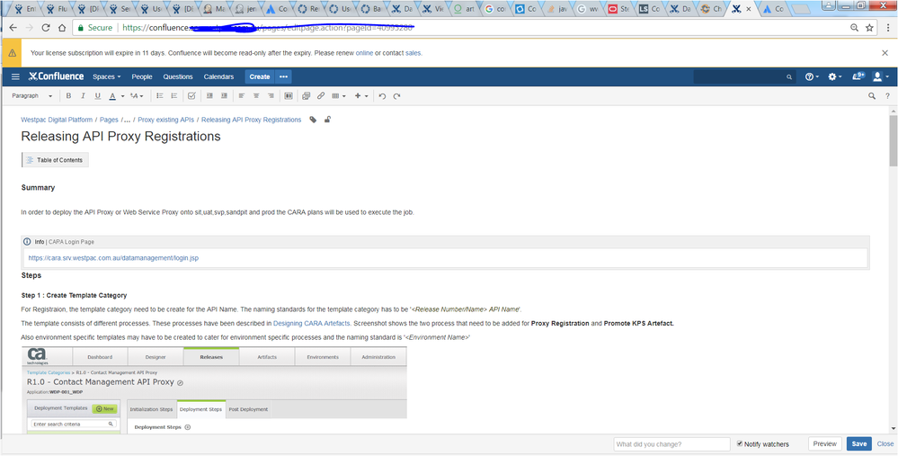The width and height of the screenshot is (898, 456).
Task: Insert a numbered list
Action: tap(174, 96)
